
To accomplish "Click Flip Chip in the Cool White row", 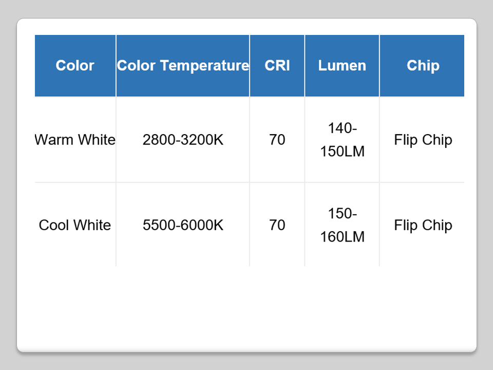I will click(x=423, y=225).
